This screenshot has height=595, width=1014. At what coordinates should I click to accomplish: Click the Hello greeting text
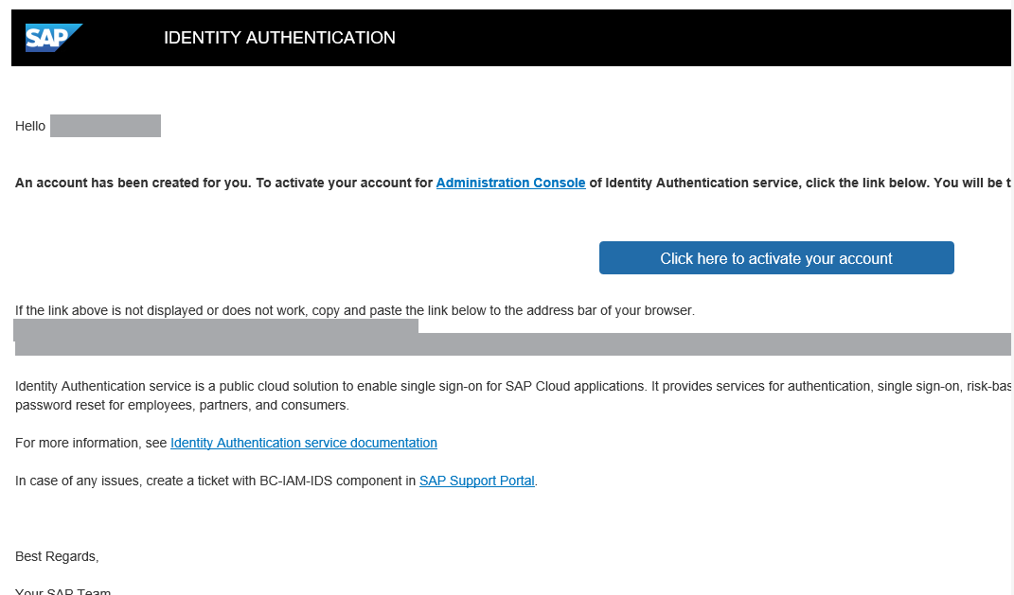point(30,126)
